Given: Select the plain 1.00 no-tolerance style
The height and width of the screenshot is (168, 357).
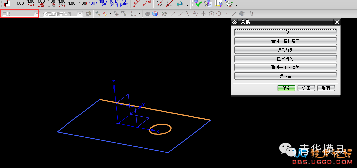Looking at the screenshot, I should [20, 3].
